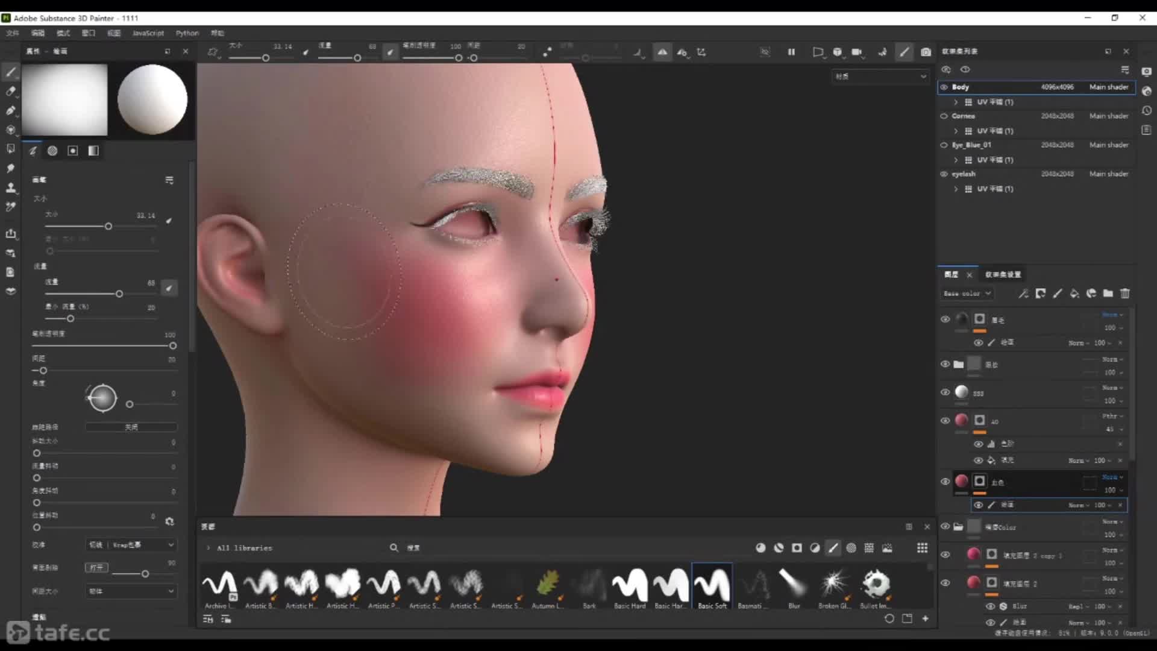Click the size slider handle in the properties panel
Screen dimensions: 1157x651
108,227
